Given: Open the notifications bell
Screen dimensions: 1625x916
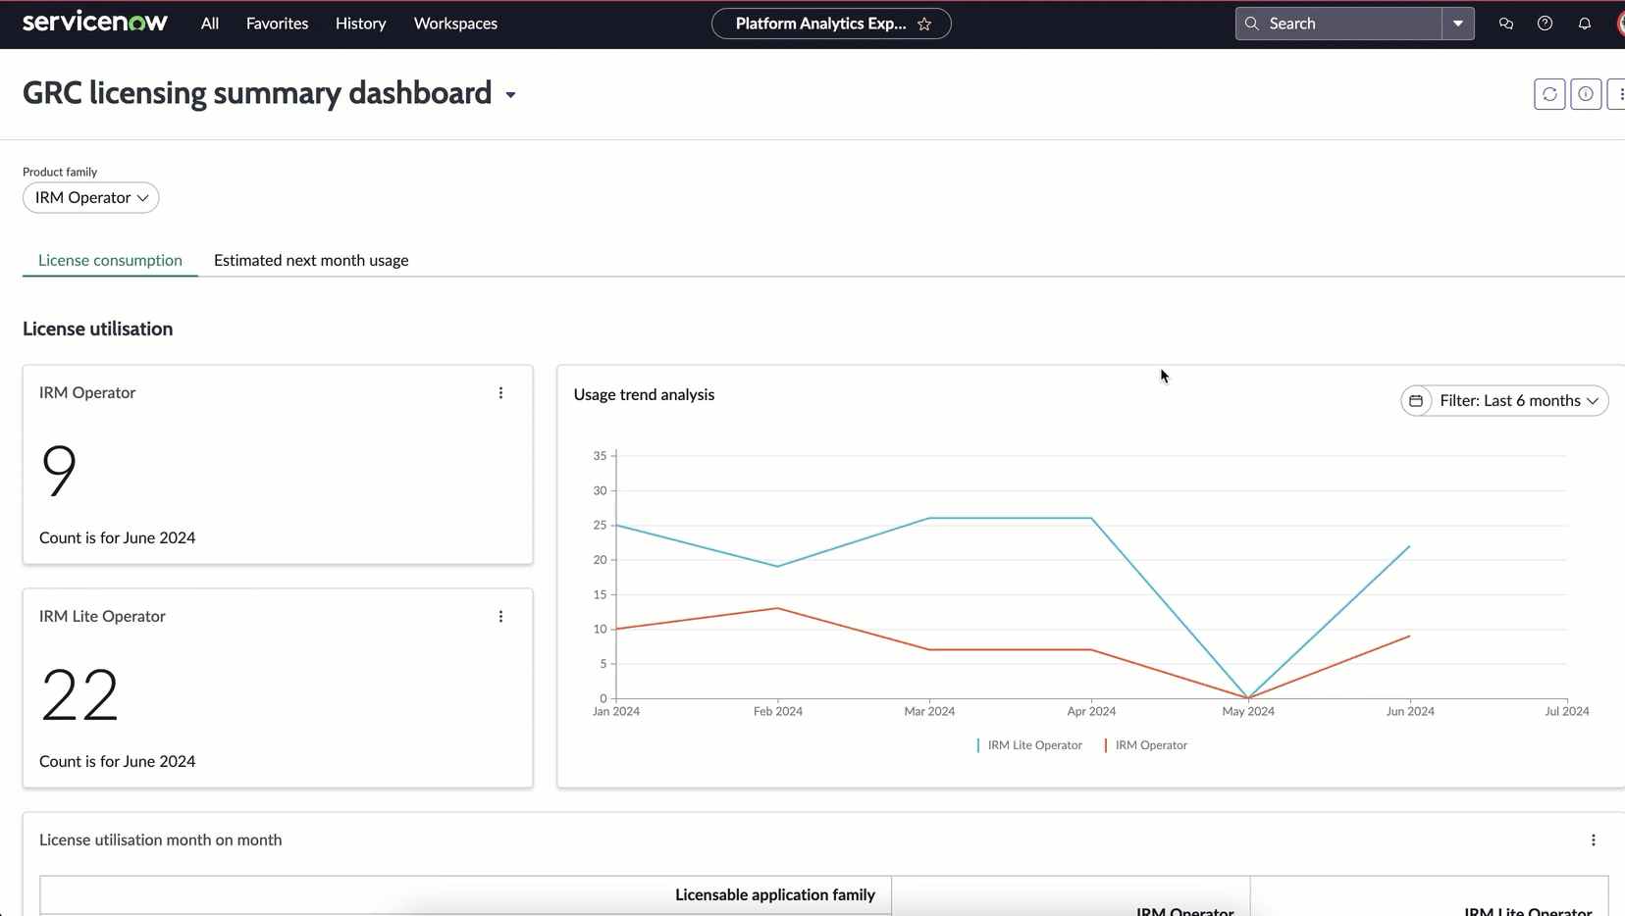Looking at the screenshot, I should coord(1585,24).
